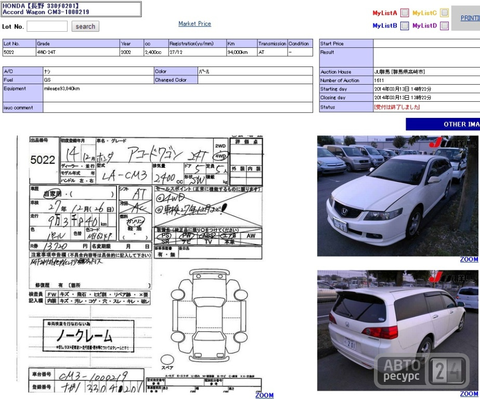
Task: Check the MyListC checkbox
Action: (x=445, y=13)
